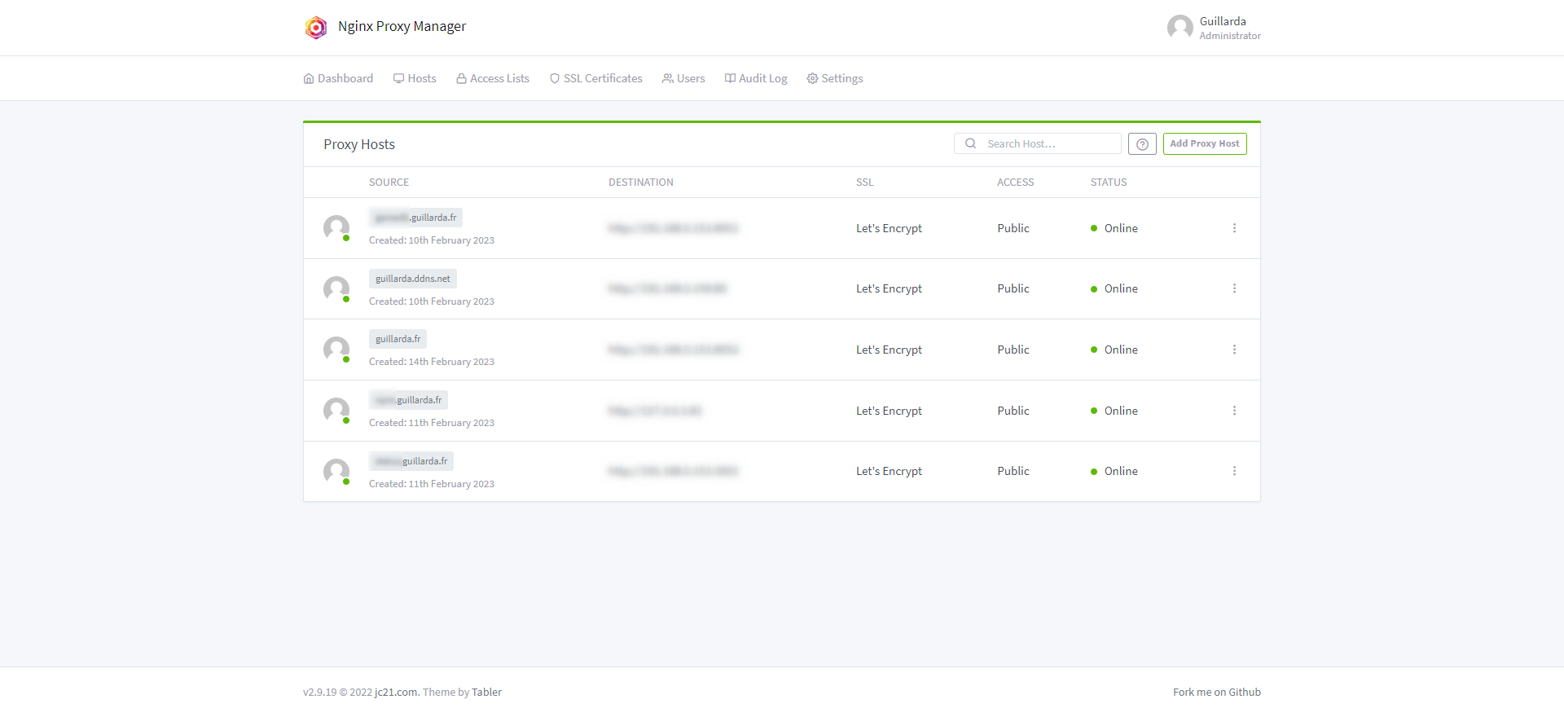The width and height of the screenshot is (1564, 717).
Task: Open the Settings page
Action: [x=835, y=78]
